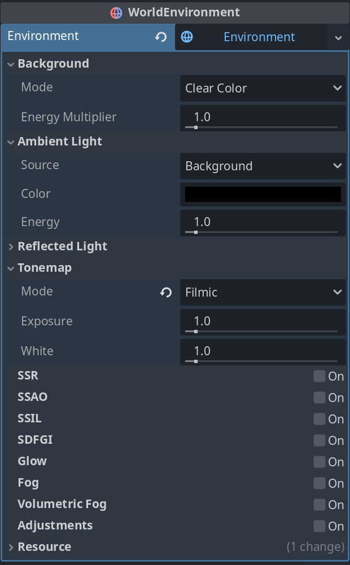Click the WorldEnvironment node icon in header
Screen dimensions: 350x565
click(116, 12)
